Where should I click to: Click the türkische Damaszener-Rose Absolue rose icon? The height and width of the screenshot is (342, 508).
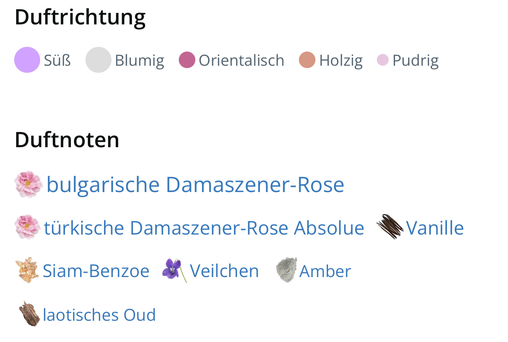pyautogui.click(x=27, y=227)
